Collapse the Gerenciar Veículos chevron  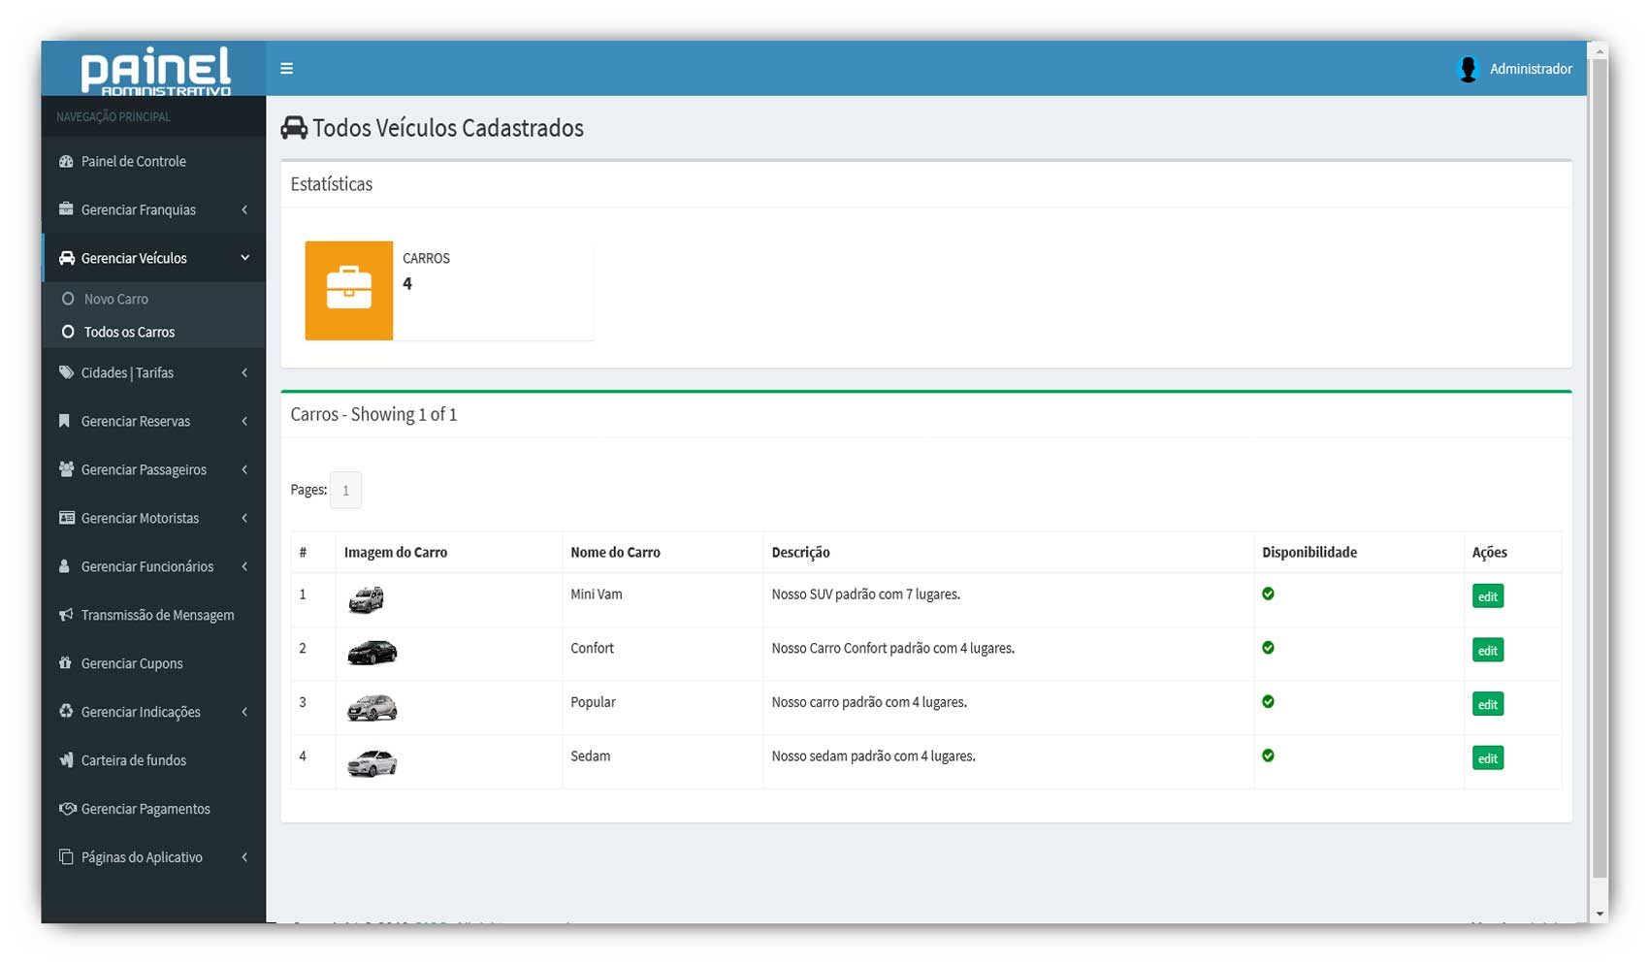click(244, 258)
